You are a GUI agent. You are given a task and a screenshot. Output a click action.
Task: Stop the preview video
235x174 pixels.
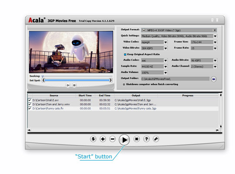click(74, 85)
